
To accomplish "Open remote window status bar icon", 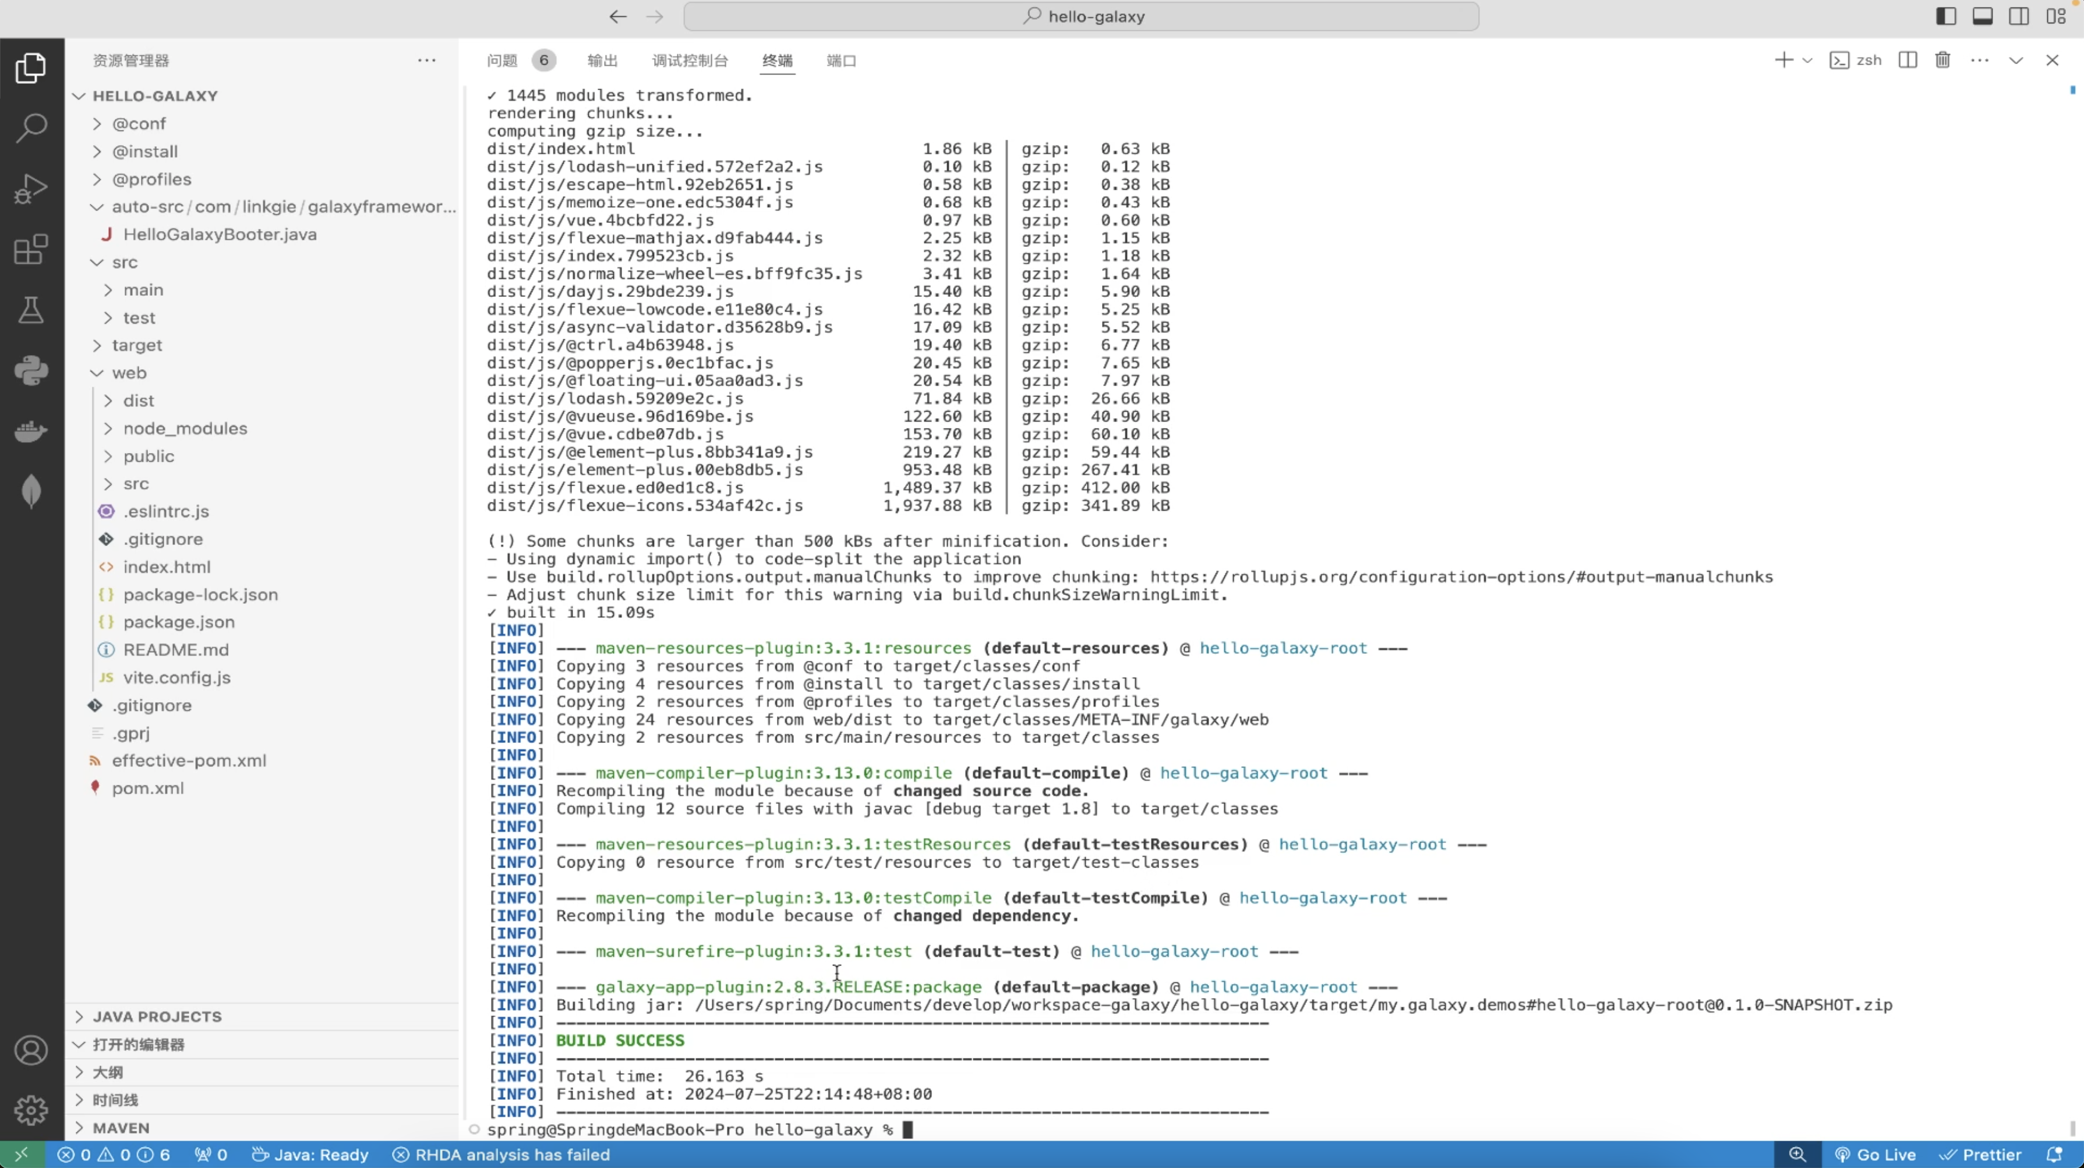I will point(22,1154).
